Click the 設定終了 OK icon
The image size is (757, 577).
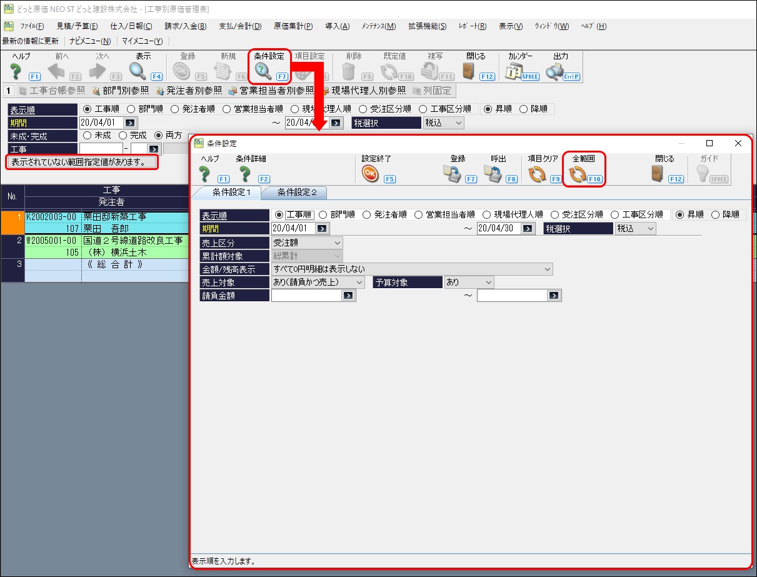(x=371, y=174)
